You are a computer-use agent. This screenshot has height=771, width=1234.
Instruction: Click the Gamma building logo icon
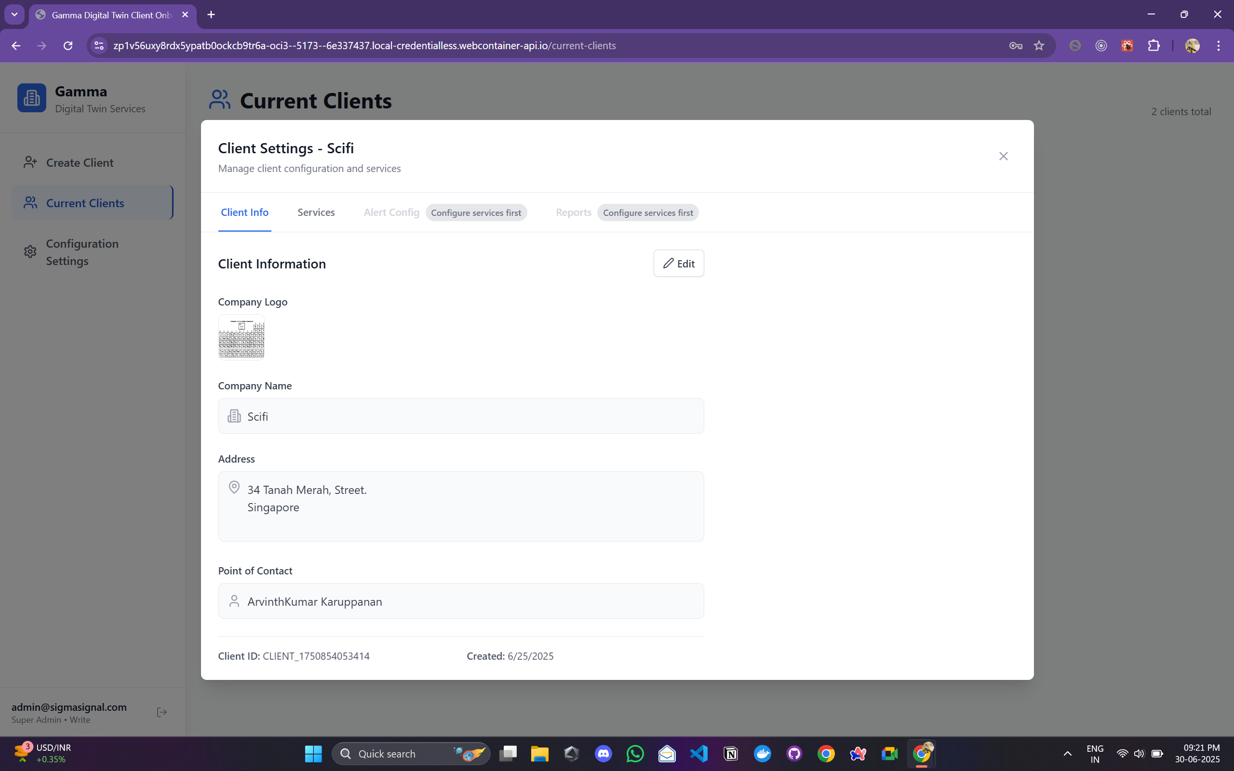[32, 98]
